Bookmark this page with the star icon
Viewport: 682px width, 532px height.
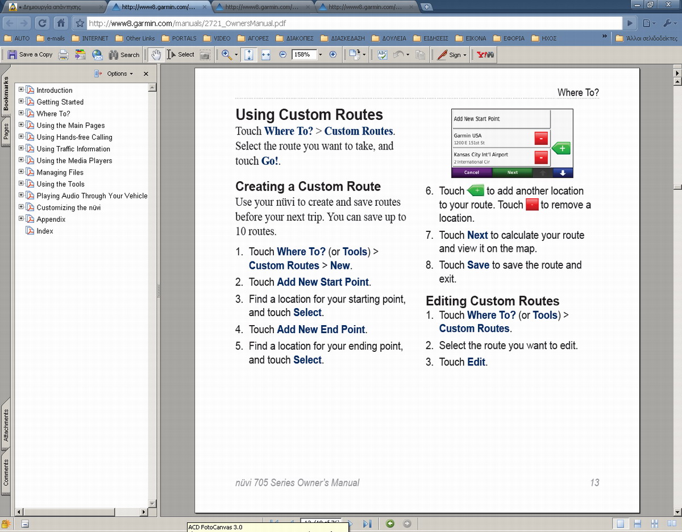[x=80, y=23]
